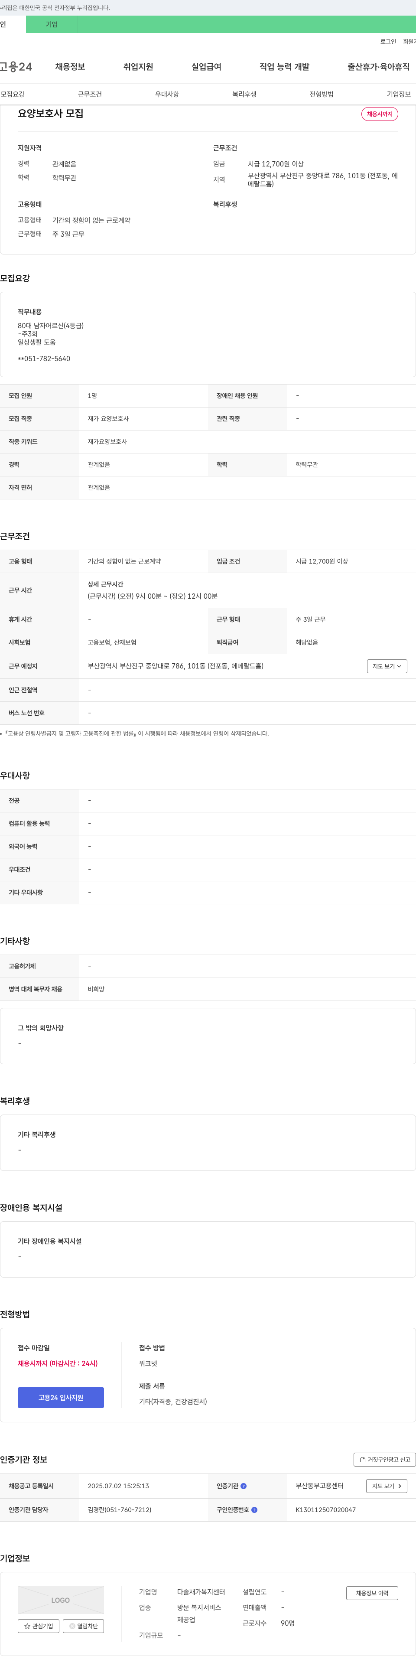
Task: Click the 고용24 입사지원 apply button
Action: coord(60,1398)
